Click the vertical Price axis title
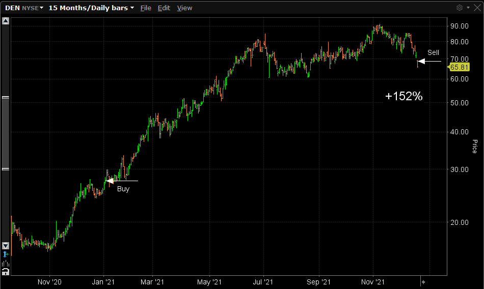The height and width of the screenshot is (289, 484). 474,146
